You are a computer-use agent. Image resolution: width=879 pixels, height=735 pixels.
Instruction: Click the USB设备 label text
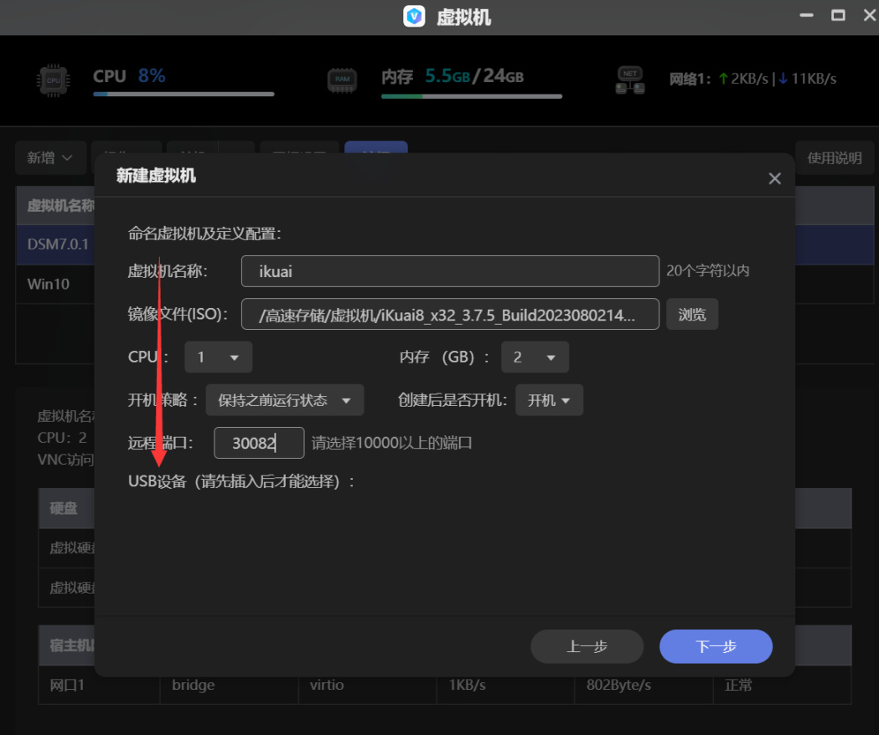coord(241,481)
